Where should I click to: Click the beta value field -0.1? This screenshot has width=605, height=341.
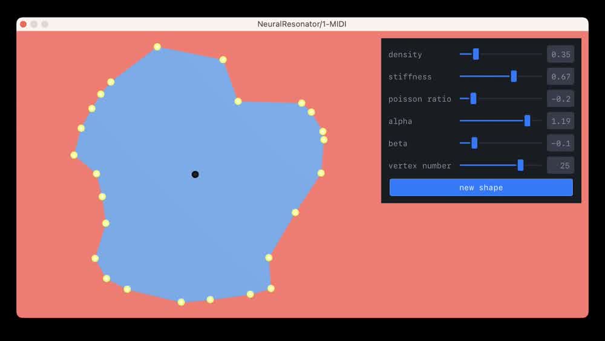point(561,143)
